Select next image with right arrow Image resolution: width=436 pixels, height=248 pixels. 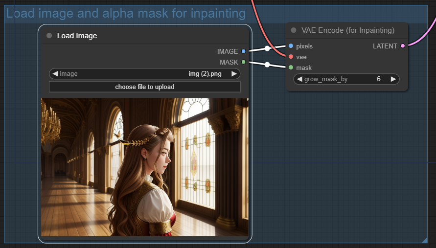[234, 74]
